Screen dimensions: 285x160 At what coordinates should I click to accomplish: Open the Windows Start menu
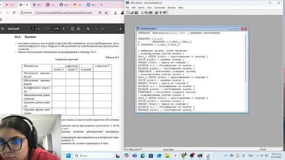pyautogui.click(x=68, y=156)
